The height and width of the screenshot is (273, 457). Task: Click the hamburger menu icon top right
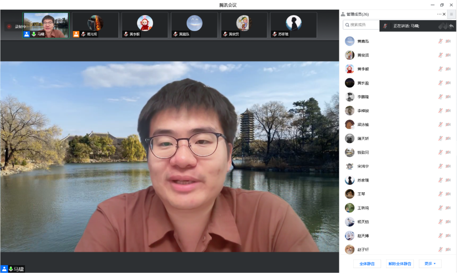(451, 14)
